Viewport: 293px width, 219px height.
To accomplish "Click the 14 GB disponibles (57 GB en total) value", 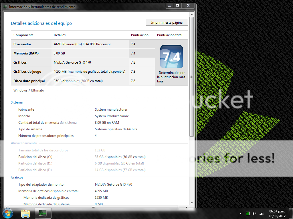I will pos(120,170).
